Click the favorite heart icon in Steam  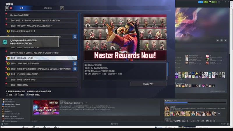pyautogui.click(x=225, y=40)
